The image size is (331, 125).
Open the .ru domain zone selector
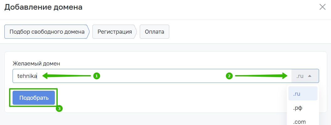pyautogui.click(x=305, y=76)
